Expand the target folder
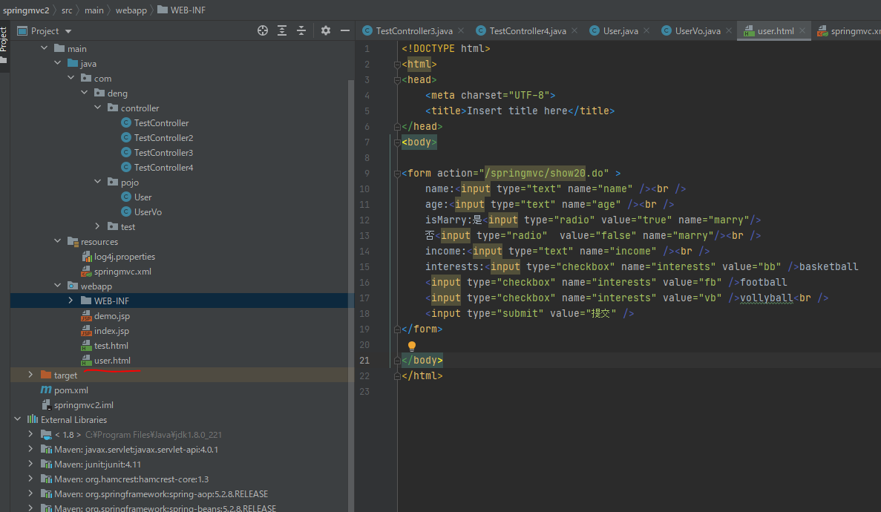881x512 pixels. click(x=30, y=375)
